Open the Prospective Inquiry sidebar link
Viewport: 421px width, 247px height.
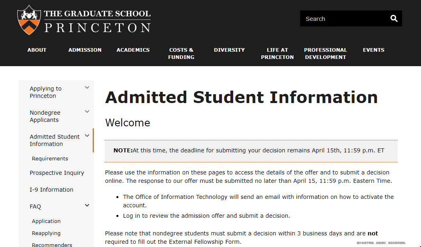tap(57, 173)
